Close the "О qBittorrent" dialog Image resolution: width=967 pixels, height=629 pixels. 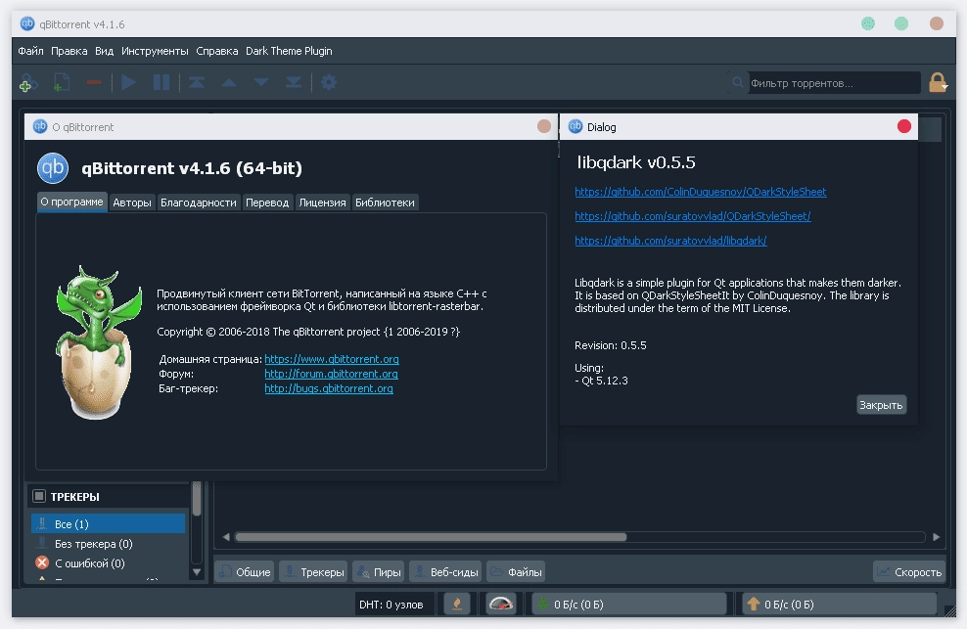(543, 126)
